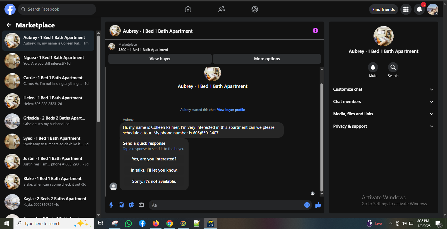This screenshot has height=229, width=447.
Task: Open the Groups icon in top navigation
Action: (255, 9)
